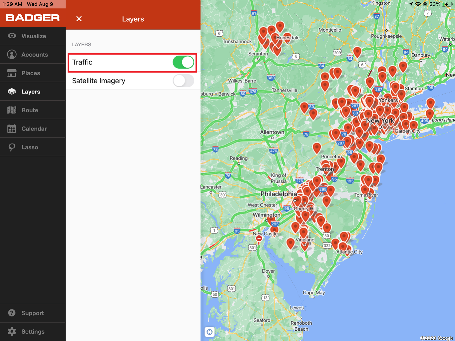Click the ©2023 Google attribution
The width and height of the screenshot is (455, 341).
437,338
